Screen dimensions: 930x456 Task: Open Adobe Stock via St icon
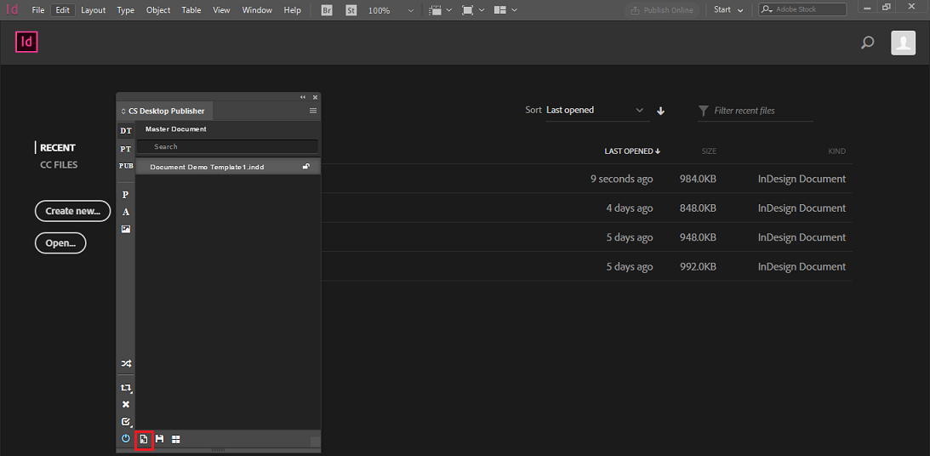pos(351,10)
